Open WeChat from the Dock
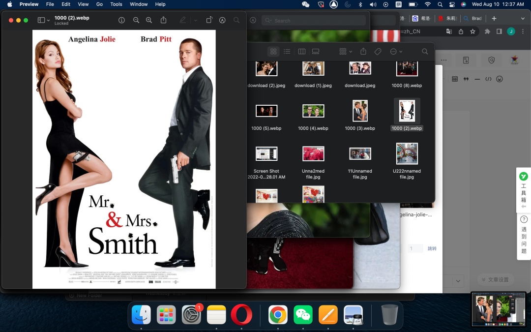Image resolution: width=531 pixels, height=332 pixels. tap(303, 315)
